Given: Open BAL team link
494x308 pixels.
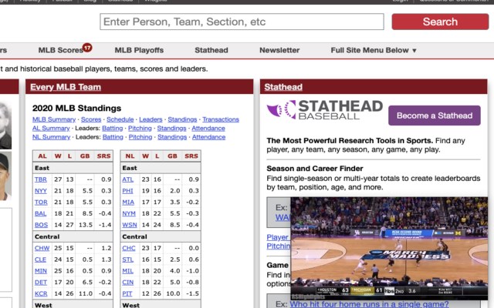Looking at the screenshot, I should coord(40,213).
